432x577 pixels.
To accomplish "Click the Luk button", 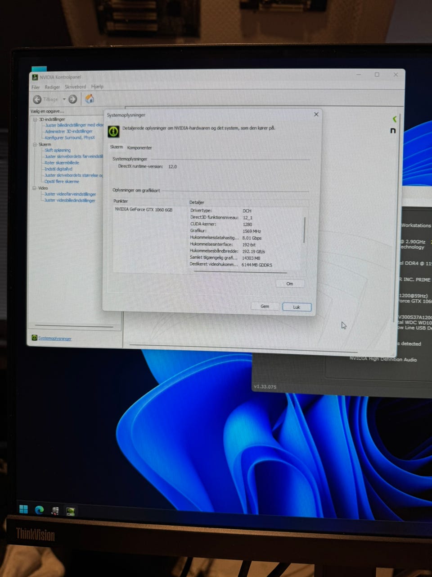I will pyautogui.click(x=296, y=307).
